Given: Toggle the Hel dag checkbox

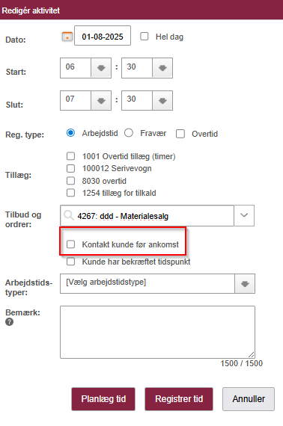Looking at the screenshot, I should (x=144, y=37).
